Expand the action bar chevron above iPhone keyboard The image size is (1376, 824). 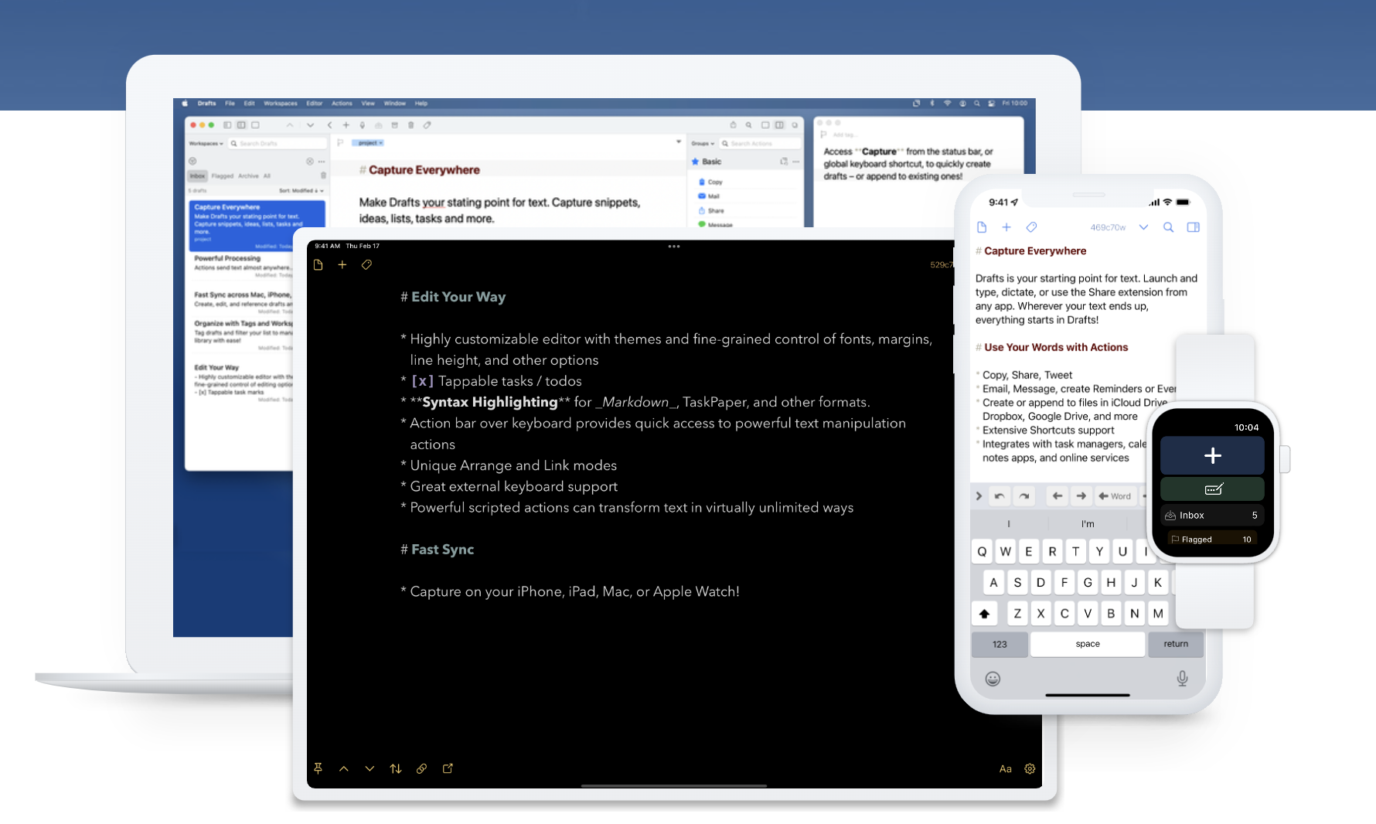pos(979,496)
